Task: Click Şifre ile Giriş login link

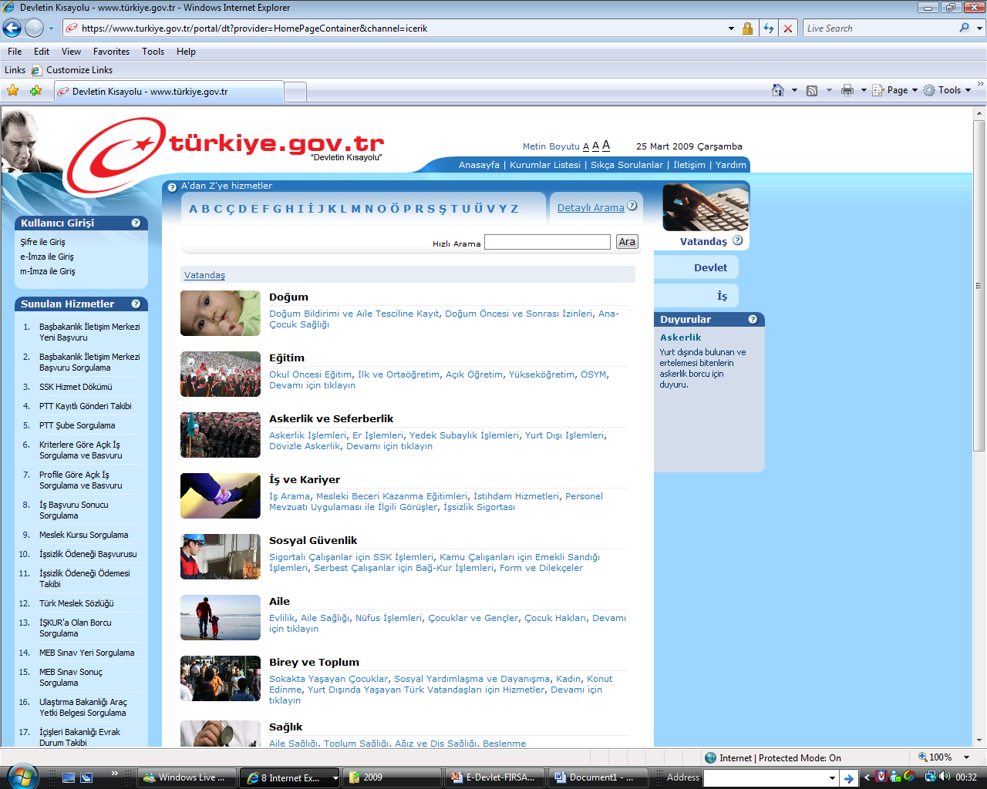Action: [42, 242]
